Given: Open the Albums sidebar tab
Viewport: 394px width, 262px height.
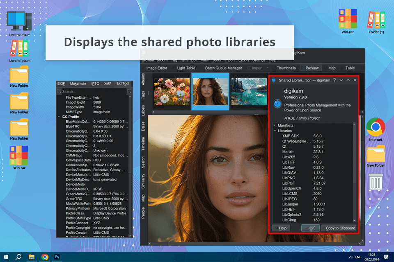Looking at the screenshot, I should [143, 79].
